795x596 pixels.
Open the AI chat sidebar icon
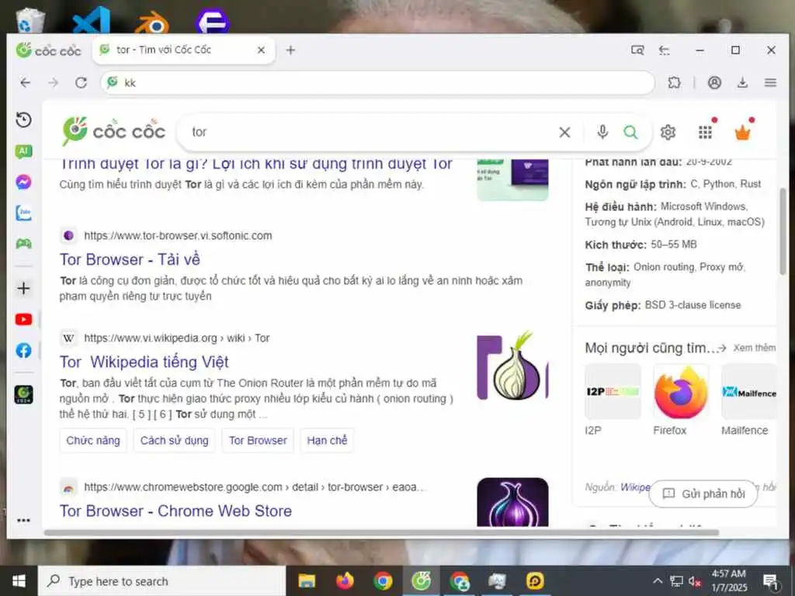[x=23, y=151]
